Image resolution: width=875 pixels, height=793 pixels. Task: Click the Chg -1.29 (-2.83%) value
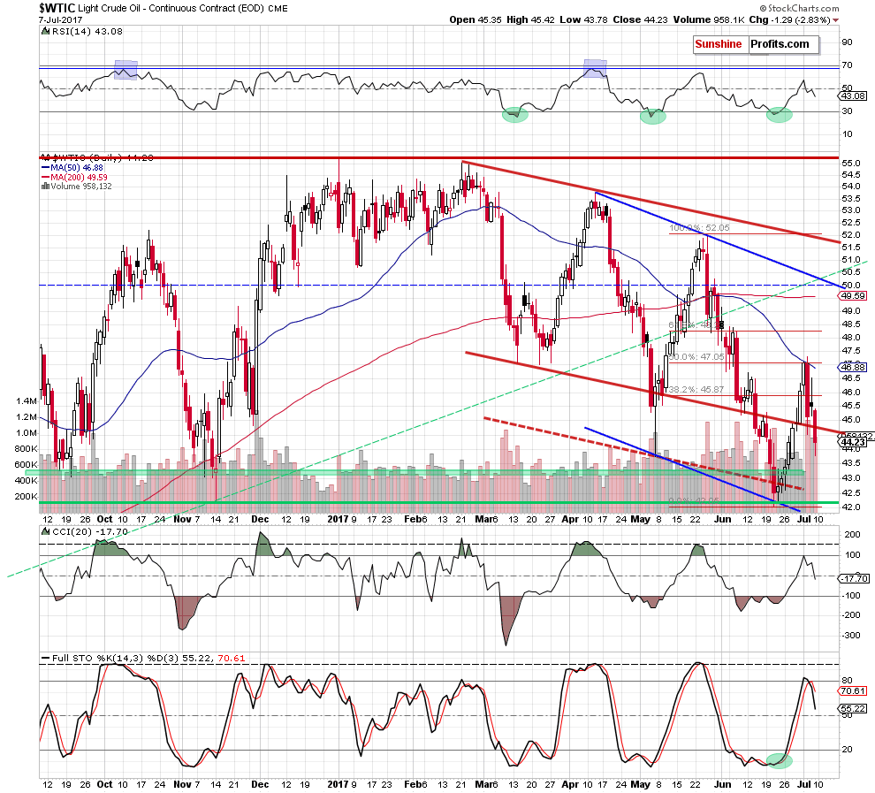(789, 19)
